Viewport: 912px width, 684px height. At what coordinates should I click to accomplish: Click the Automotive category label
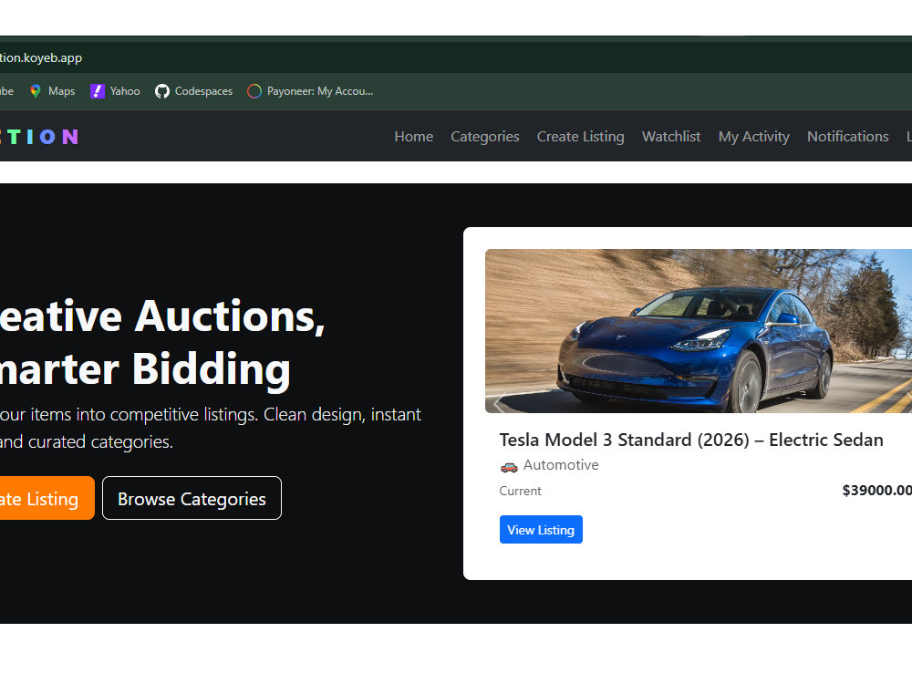pyautogui.click(x=561, y=465)
